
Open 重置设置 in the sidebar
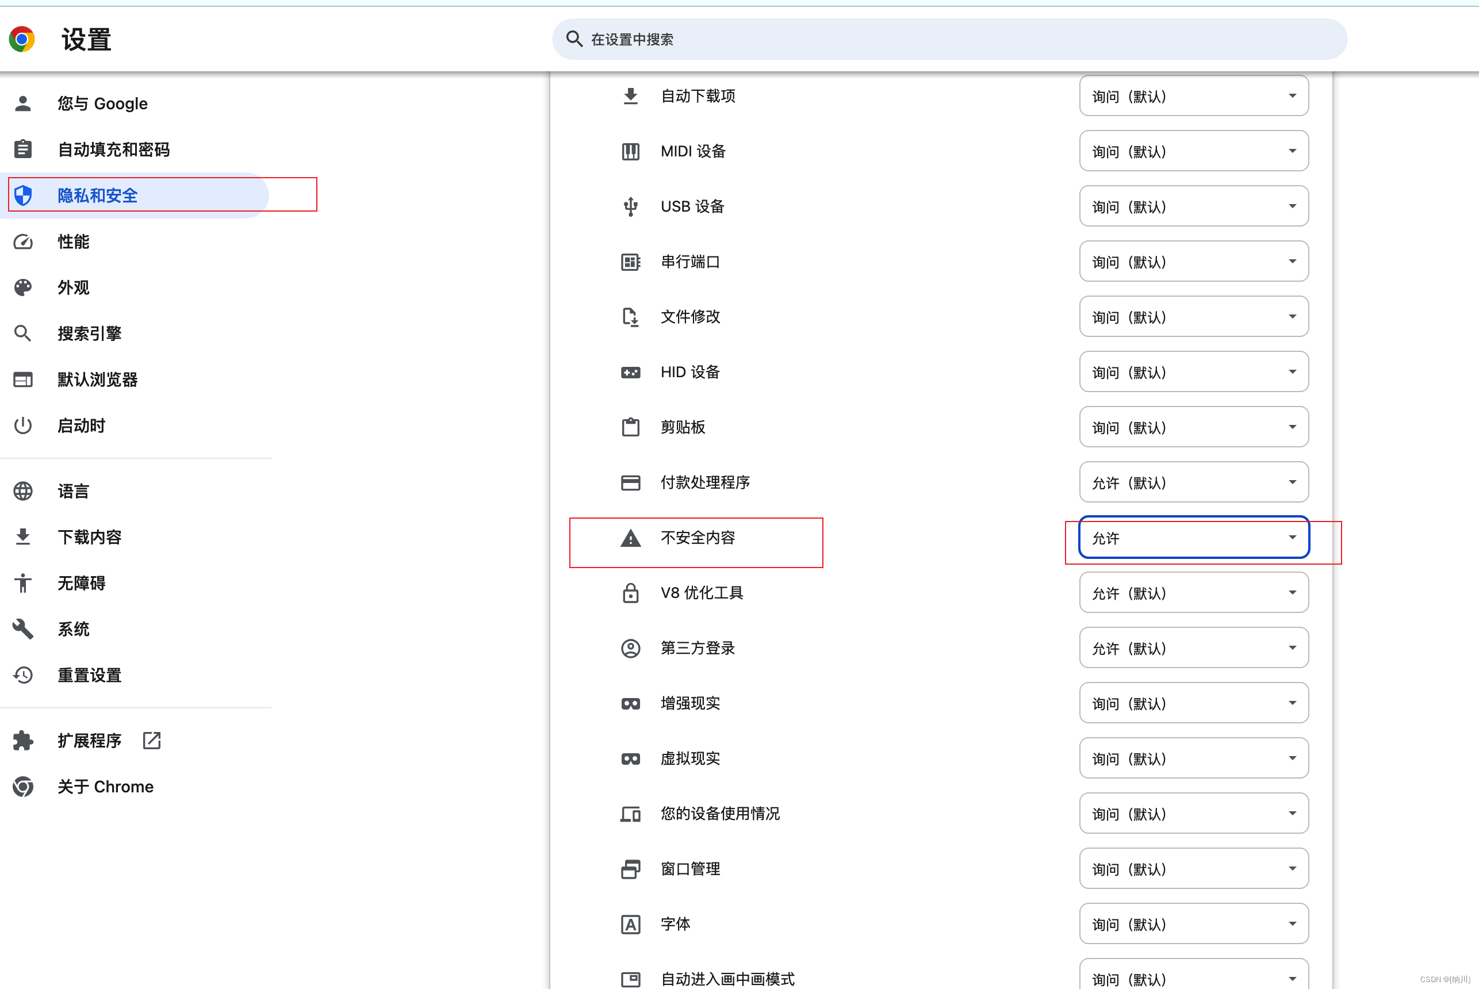click(89, 675)
